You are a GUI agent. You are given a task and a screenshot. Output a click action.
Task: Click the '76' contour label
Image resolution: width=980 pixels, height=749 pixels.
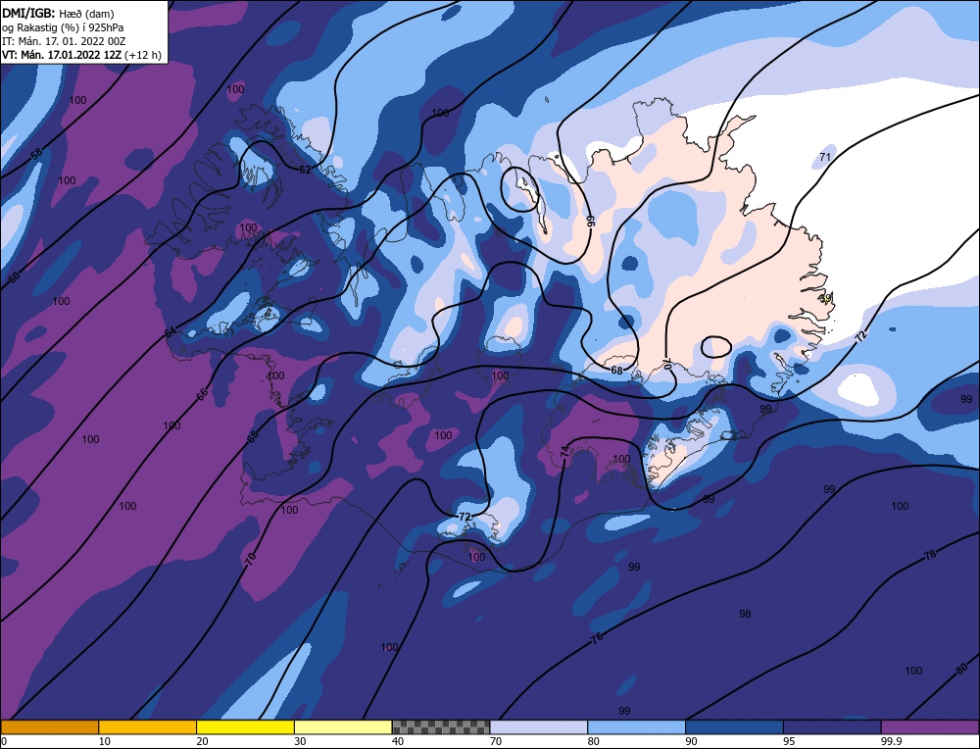point(597,638)
